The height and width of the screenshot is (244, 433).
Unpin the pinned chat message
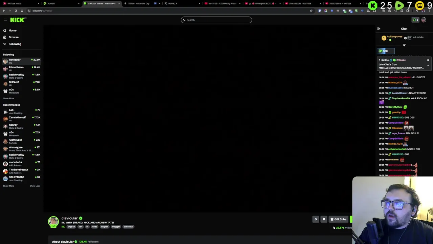point(428,60)
